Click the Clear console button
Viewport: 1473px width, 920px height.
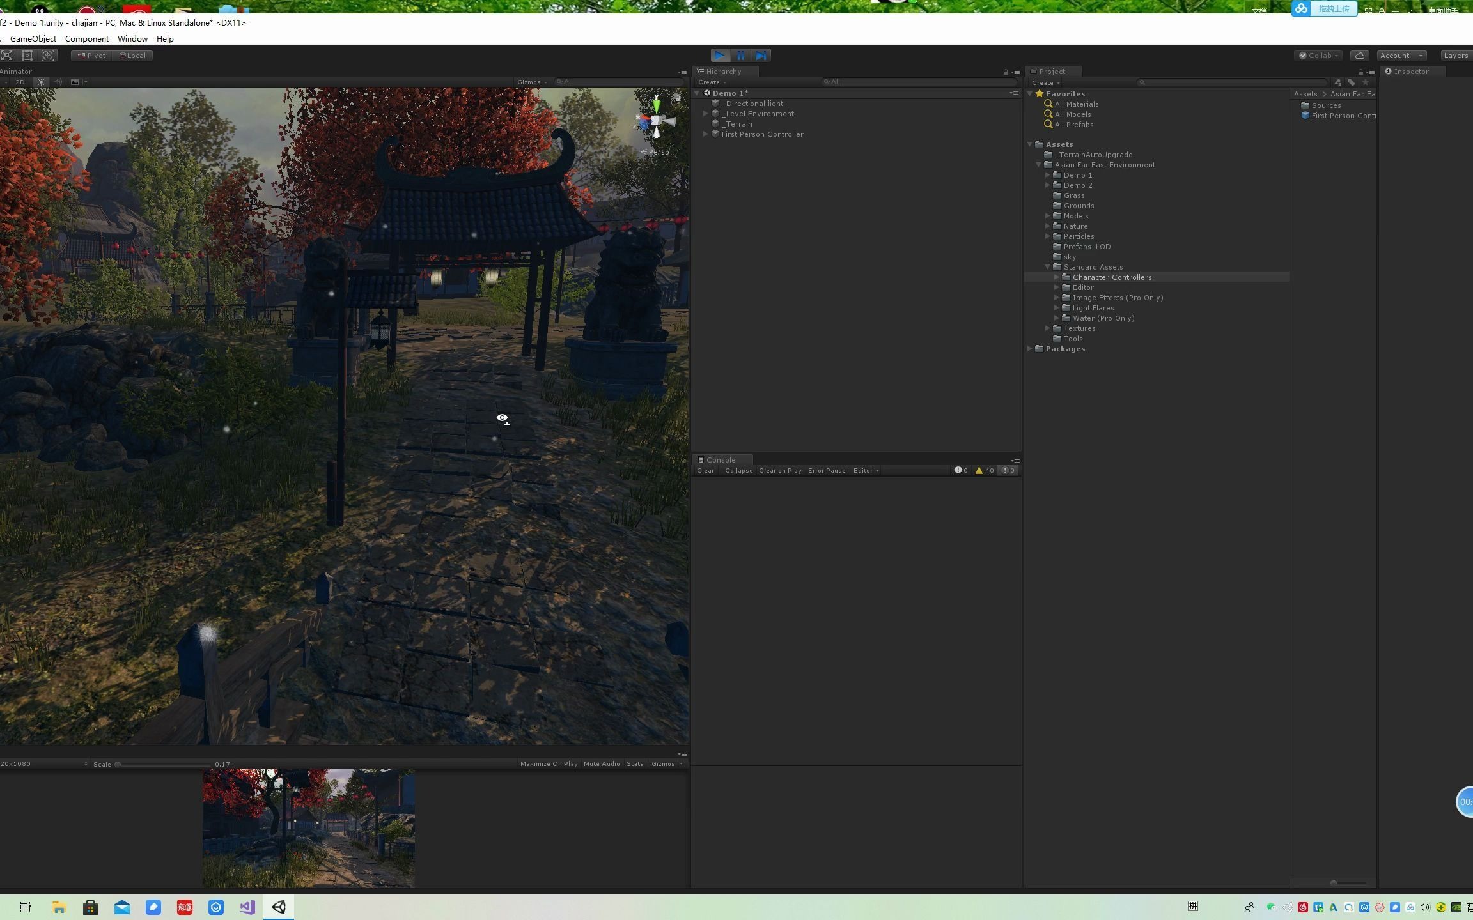click(x=705, y=471)
